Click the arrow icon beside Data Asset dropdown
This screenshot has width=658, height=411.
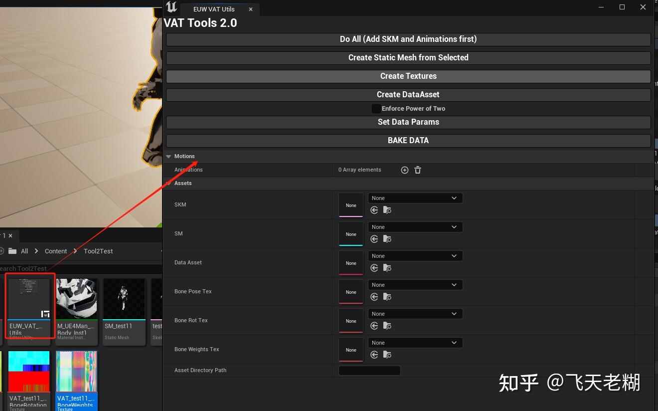tap(374, 268)
